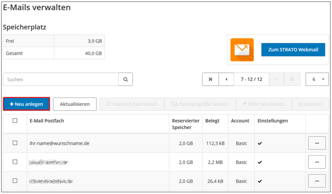Go to previous page arrow

coord(226,79)
